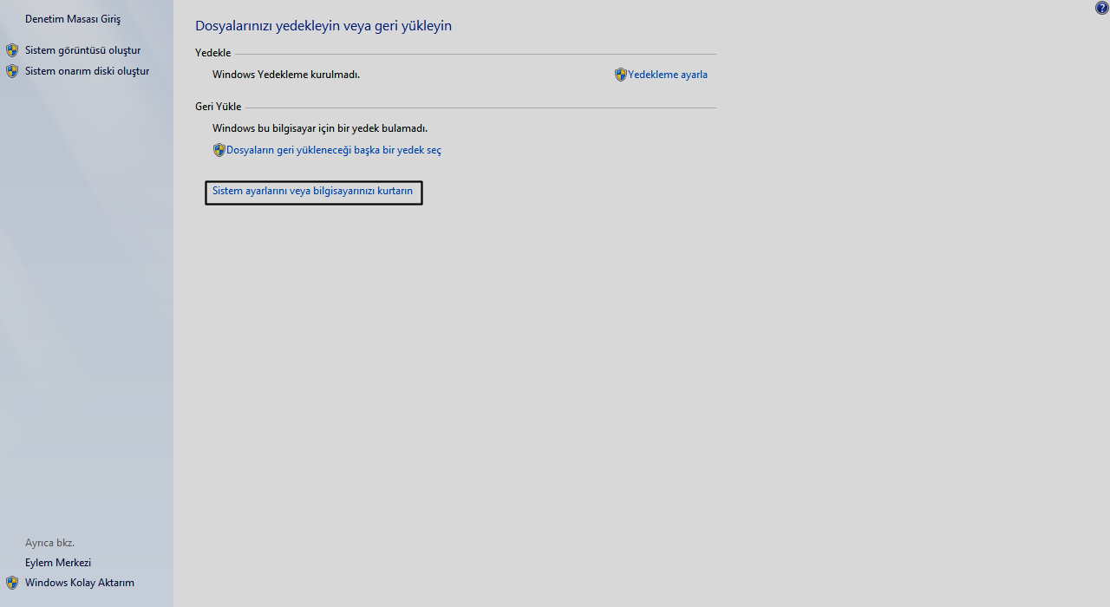Click the Yedekle section label
1110x607 pixels.
[213, 53]
